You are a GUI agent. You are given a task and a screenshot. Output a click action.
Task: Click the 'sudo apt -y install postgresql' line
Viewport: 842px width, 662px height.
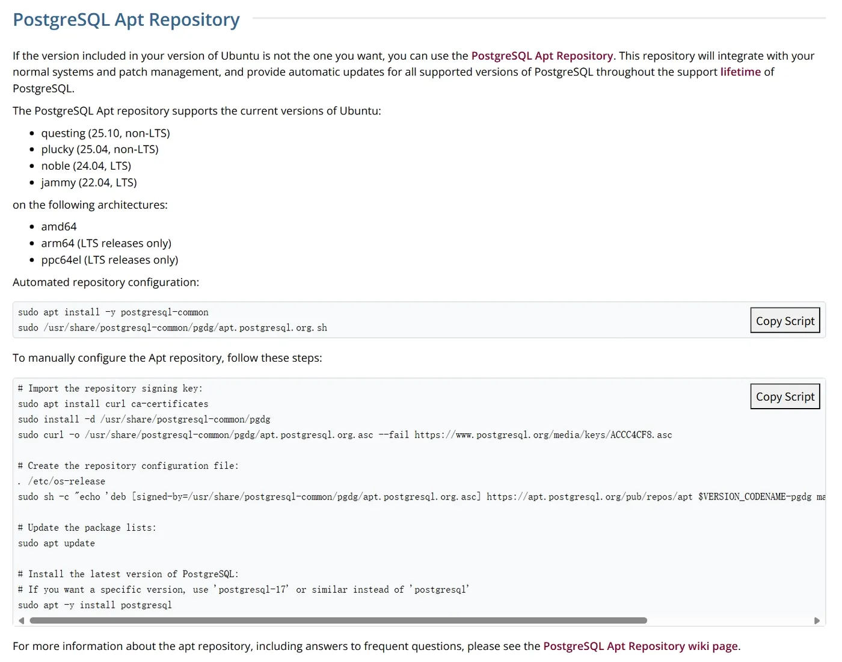(x=95, y=605)
